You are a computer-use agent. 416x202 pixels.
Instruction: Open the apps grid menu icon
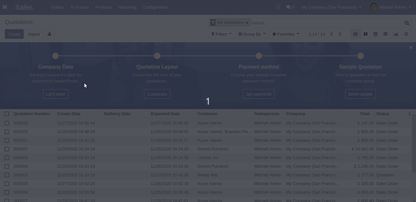pyautogui.click(x=5, y=7)
